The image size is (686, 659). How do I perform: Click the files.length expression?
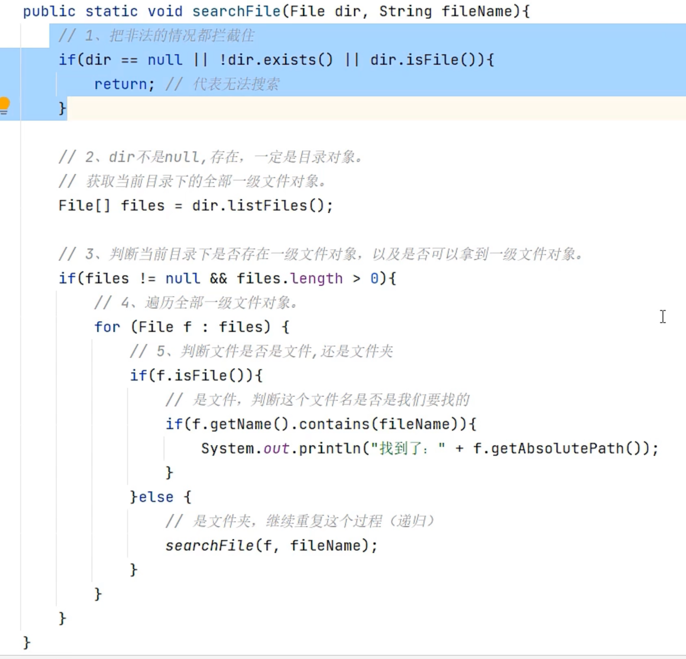(289, 278)
